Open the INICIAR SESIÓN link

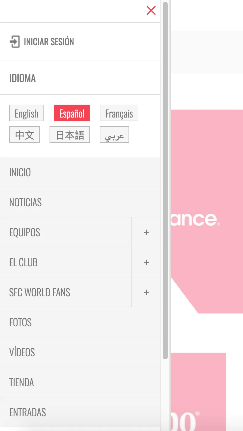pyautogui.click(x=42, y=42)
